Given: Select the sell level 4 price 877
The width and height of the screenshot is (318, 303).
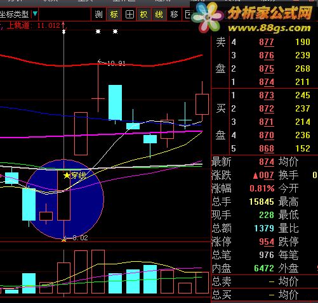Looking at the screenshot, I should (x=267, y=42).
